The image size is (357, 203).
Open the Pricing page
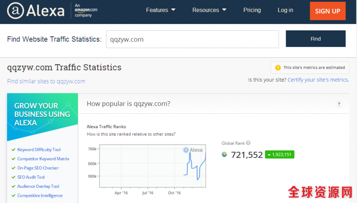point(252,10)
